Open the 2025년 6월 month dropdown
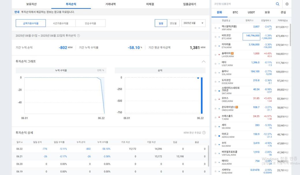The height and width of the screenshot is (175, 300). 193,23
